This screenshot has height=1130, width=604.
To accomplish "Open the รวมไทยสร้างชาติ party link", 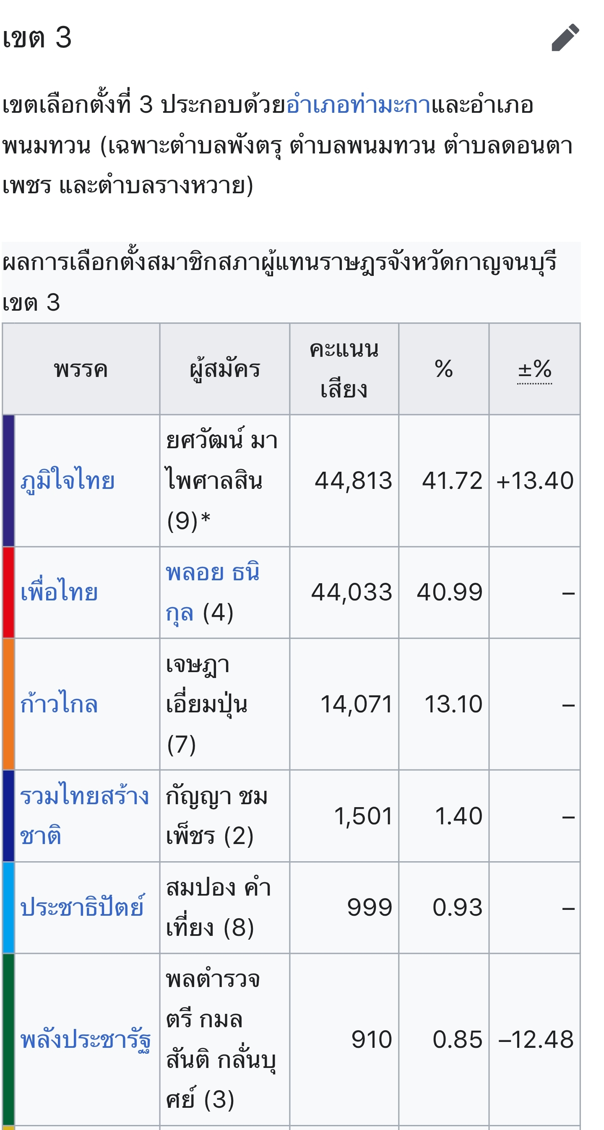I will coord(83,797).
